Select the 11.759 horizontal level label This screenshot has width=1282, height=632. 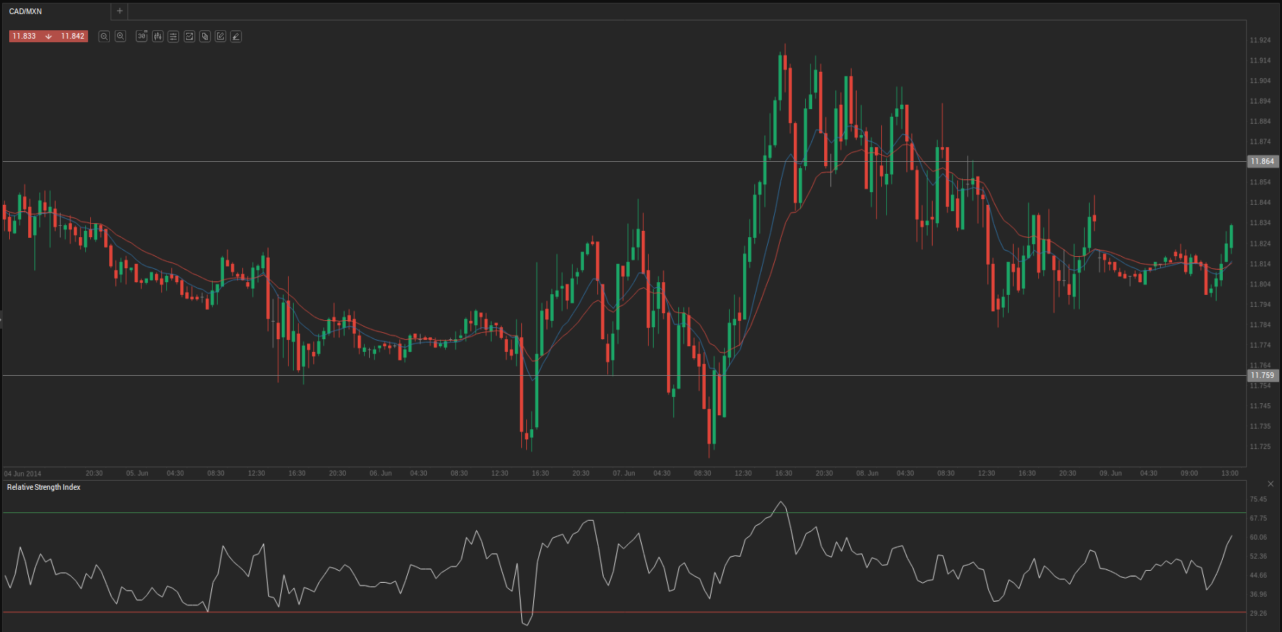[1262, 376]
